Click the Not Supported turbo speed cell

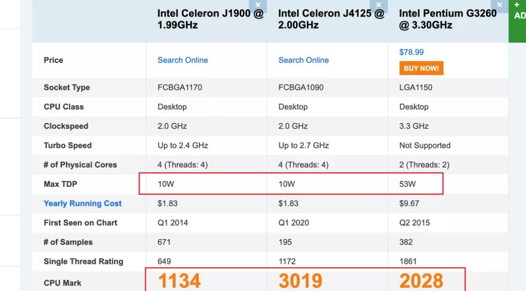coord(425,145)
